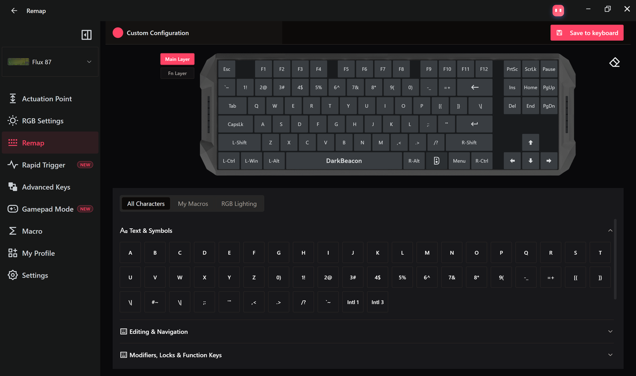
Task: Select the down arrow key on keyboard
Action: [531, 161]
